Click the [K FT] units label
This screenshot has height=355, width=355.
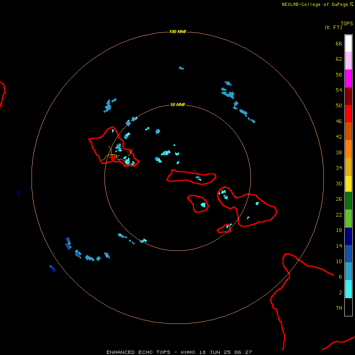point(333,27)
